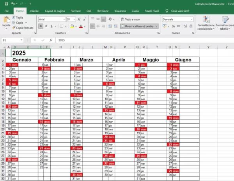234x181 pixels.
Task: Click the percent style icon
Action: 174,26
